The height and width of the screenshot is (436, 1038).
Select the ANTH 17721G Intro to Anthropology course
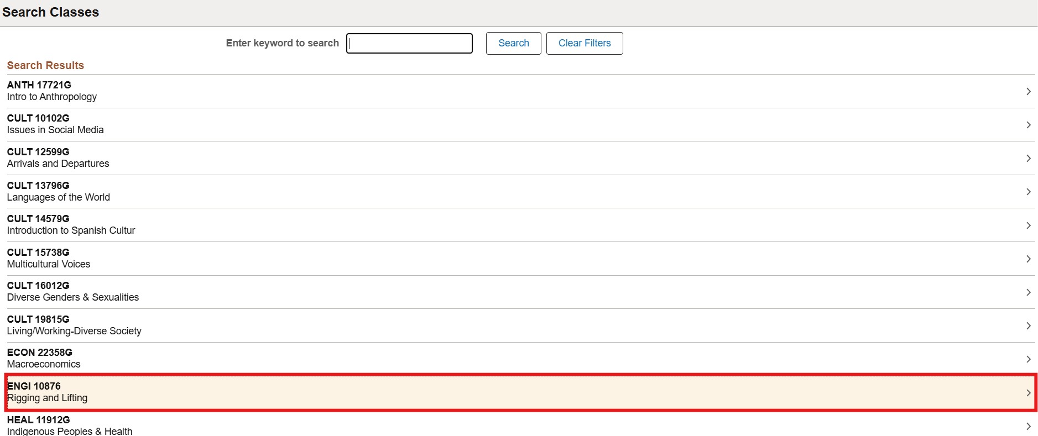coord(52,91)
